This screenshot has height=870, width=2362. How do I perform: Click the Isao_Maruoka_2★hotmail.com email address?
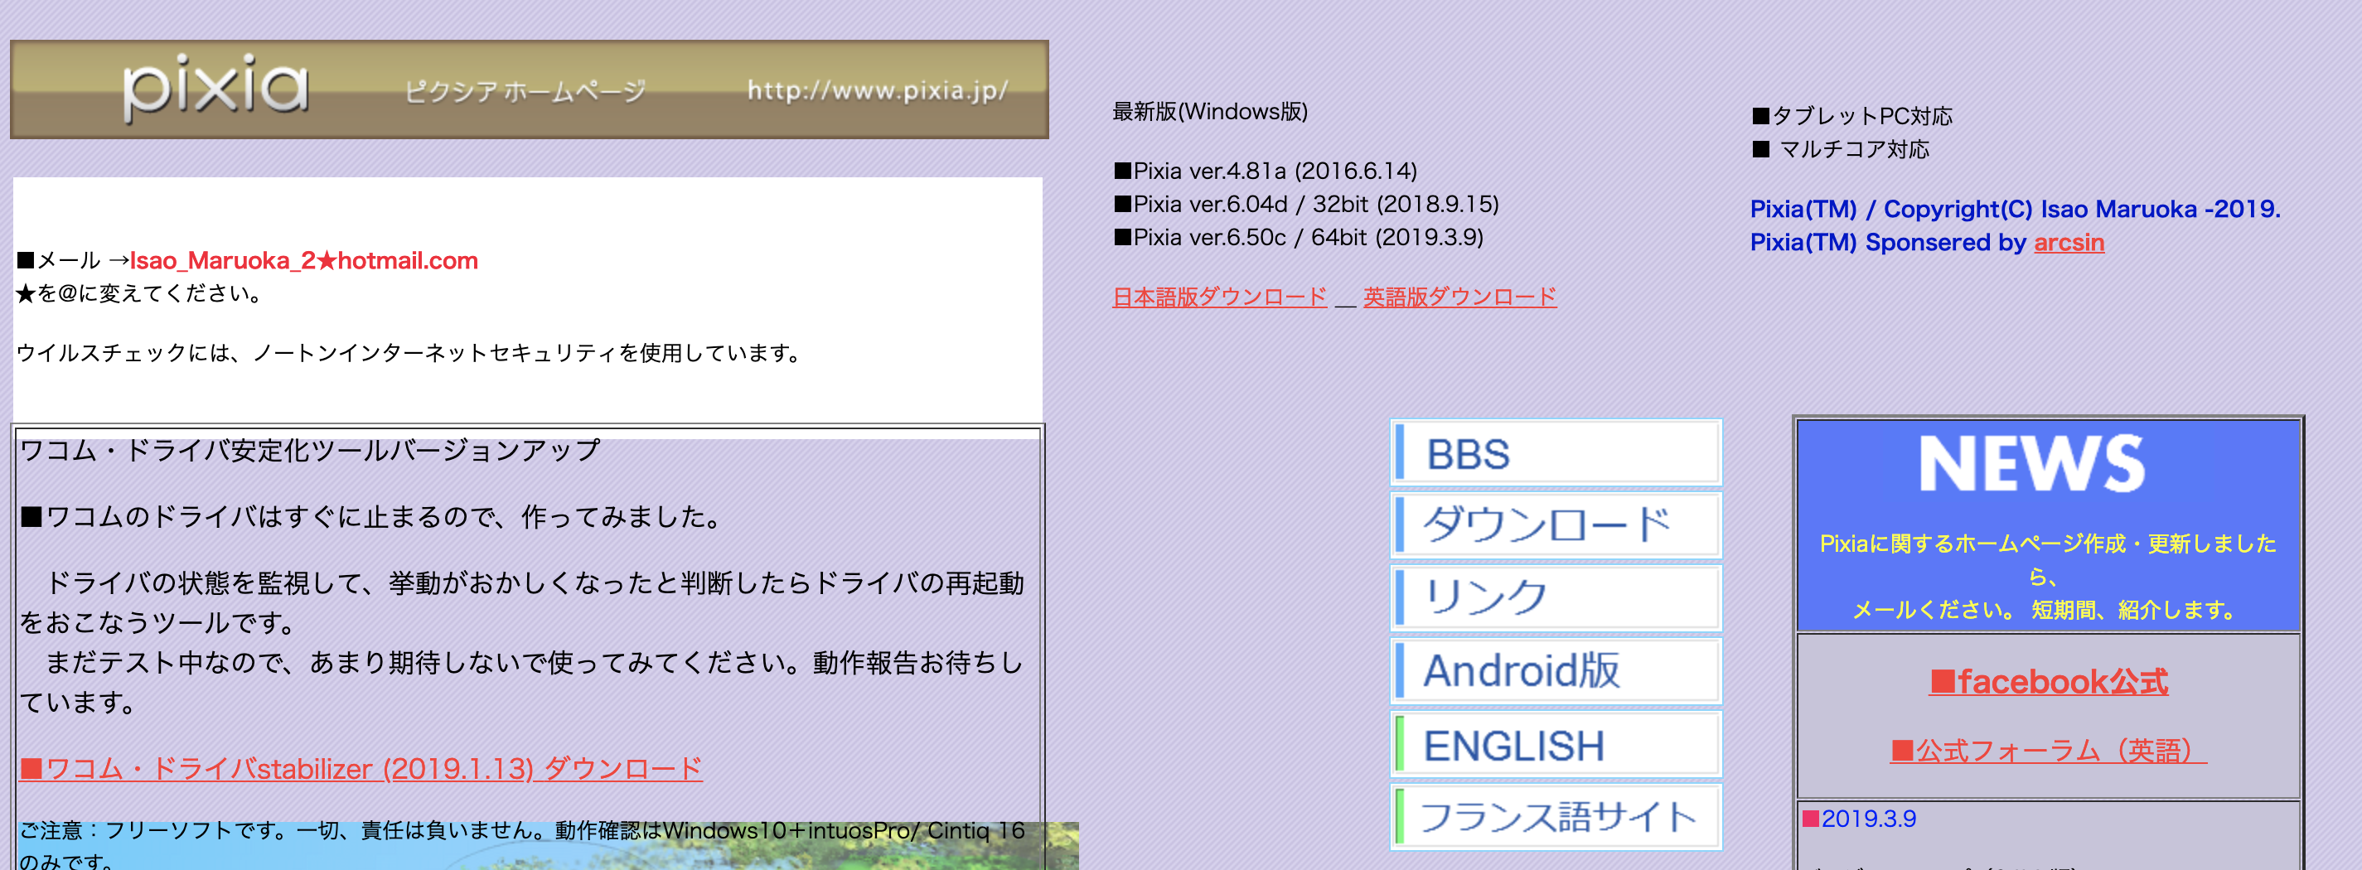[x=303, y=260]
